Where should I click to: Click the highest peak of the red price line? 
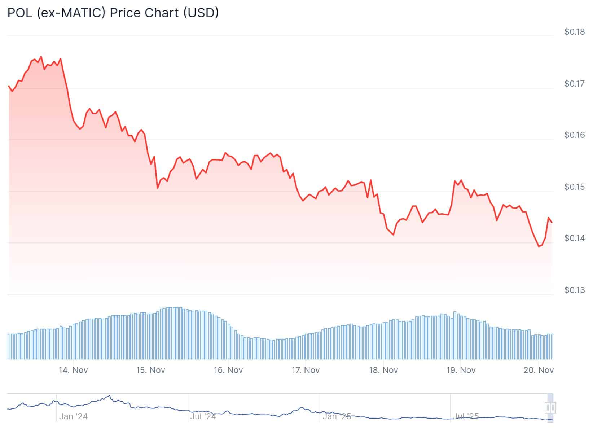[x=41, y=57]
